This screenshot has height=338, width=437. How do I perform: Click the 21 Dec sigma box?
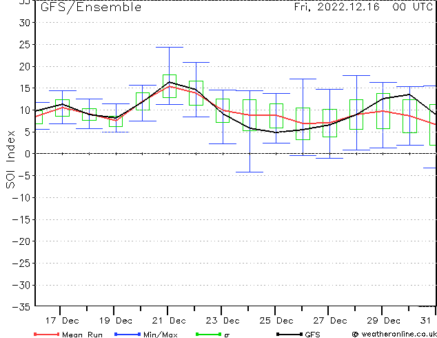pyautogui.click(x=170, y=86)
